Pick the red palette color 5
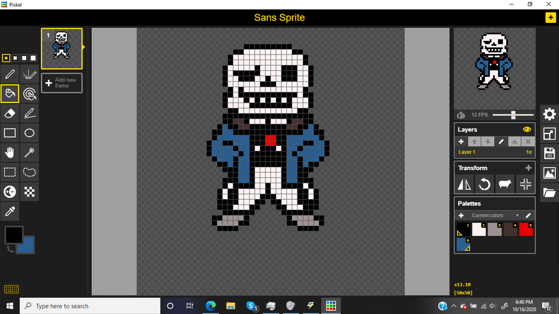 (x=526, y=230)
